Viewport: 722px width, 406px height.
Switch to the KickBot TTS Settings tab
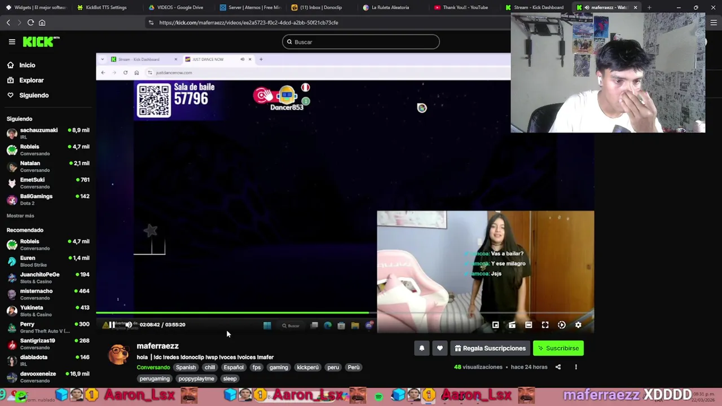106,7
